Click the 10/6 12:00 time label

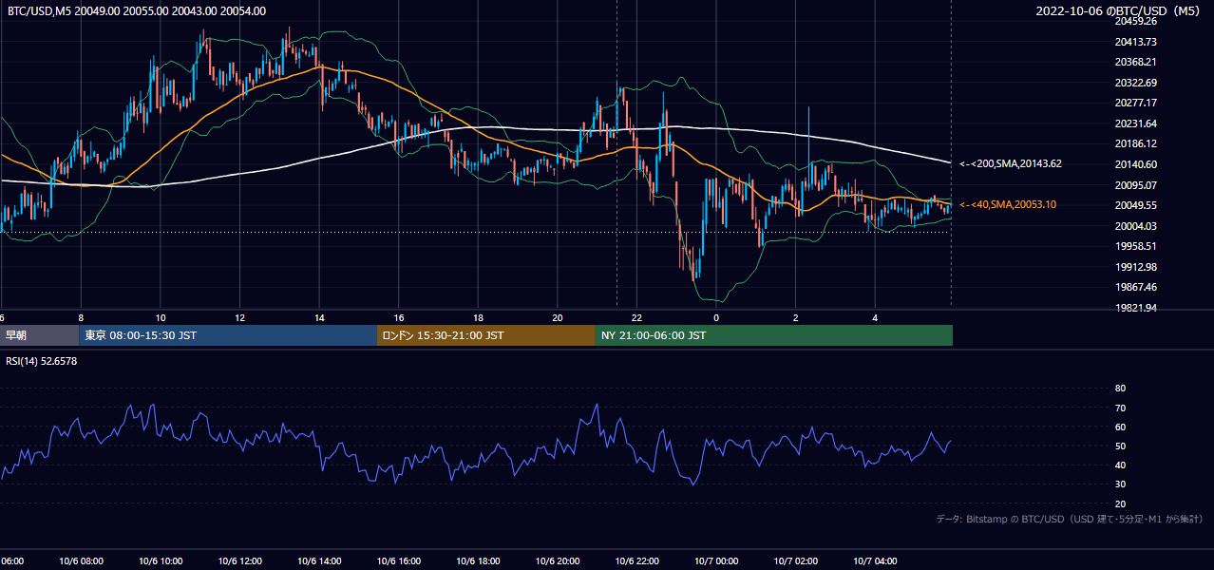239,561
